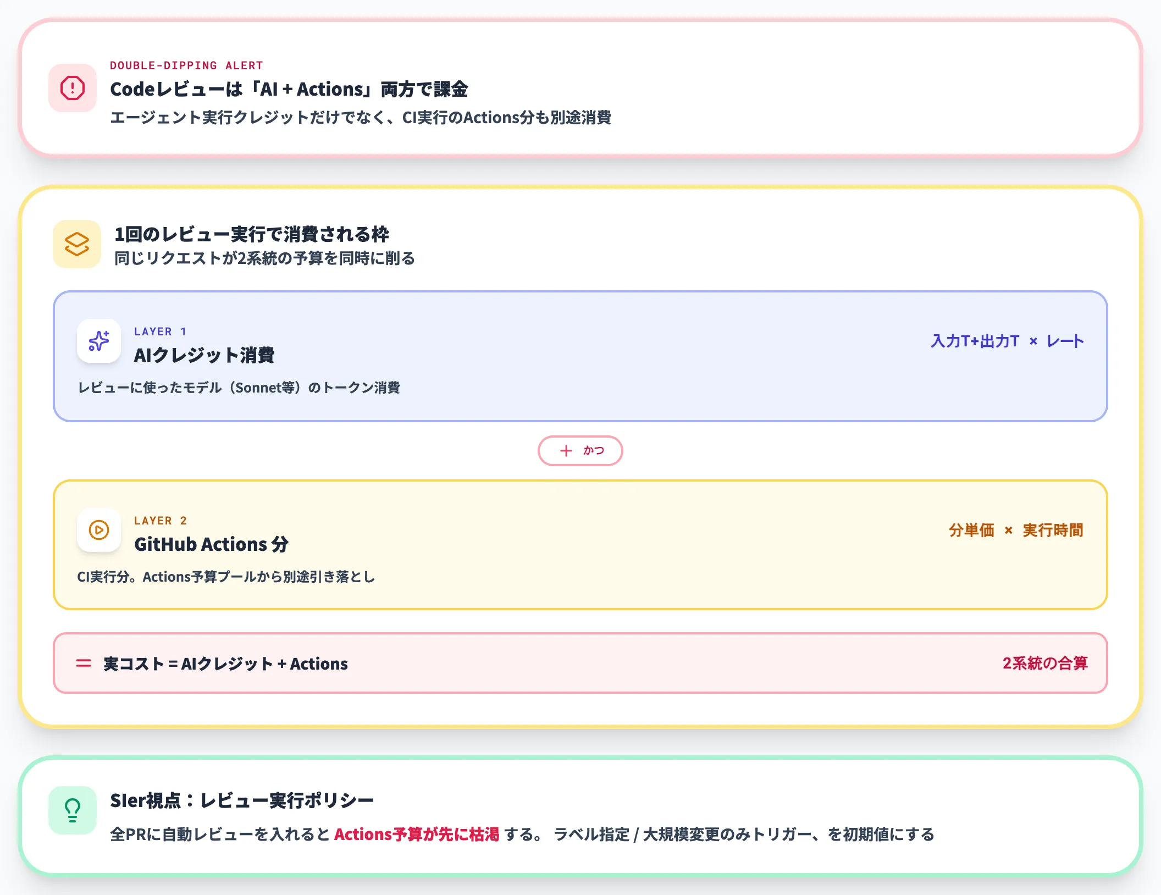The height and width of the screenshot is (895, 1161).
Task: Select the LAYER 1 tab label
Action: 161,331
